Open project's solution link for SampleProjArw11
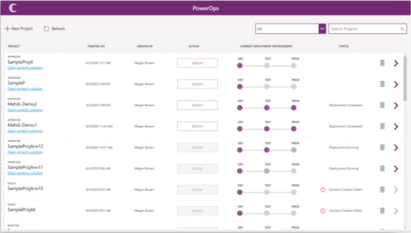The image size is (411, 233). [x=25, y=173]
